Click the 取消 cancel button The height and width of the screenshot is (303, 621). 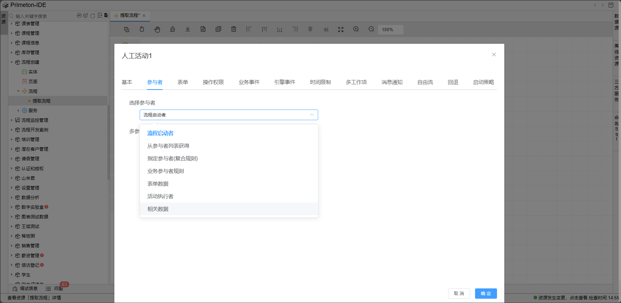(459, 293)
